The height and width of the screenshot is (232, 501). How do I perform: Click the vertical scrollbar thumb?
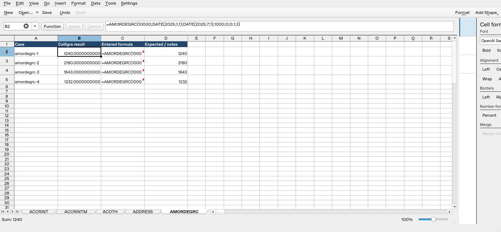(454, 62)
